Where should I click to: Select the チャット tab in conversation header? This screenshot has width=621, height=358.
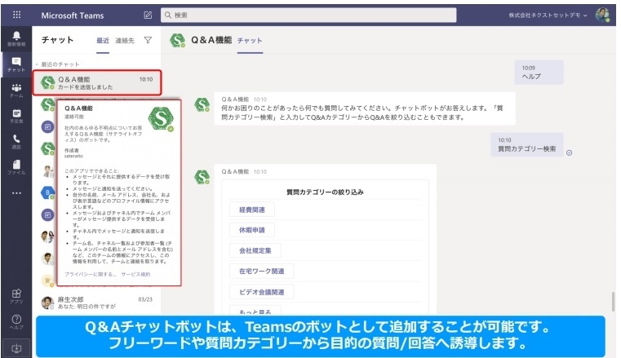pos(250,40)
